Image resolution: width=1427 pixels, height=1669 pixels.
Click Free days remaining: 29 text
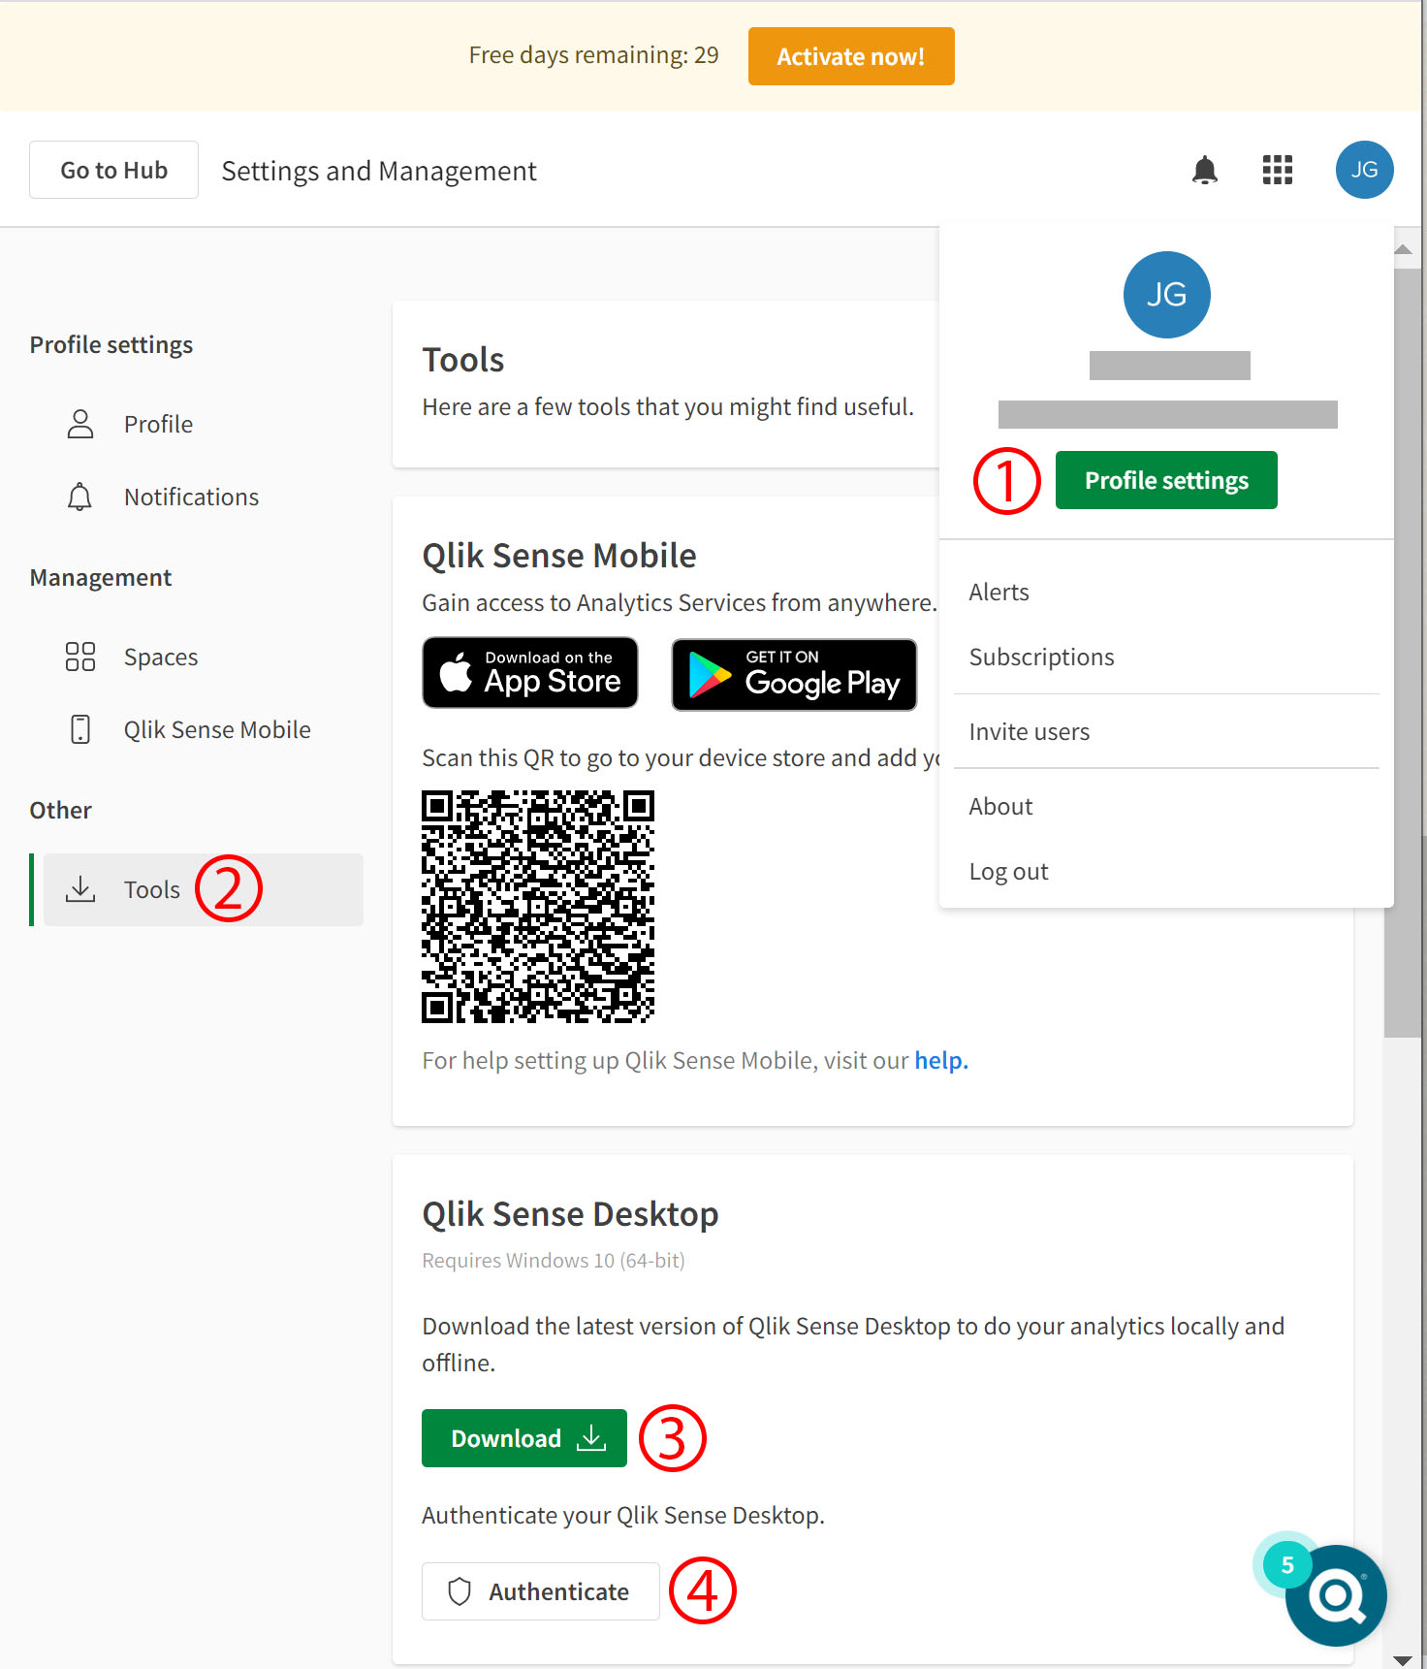[594, 55]
